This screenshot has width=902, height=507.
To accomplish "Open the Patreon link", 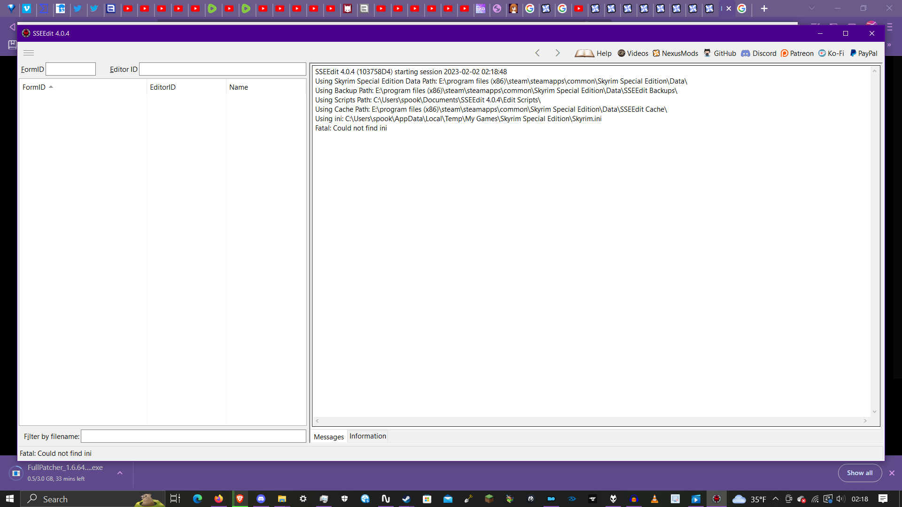I will pos(797,54).
